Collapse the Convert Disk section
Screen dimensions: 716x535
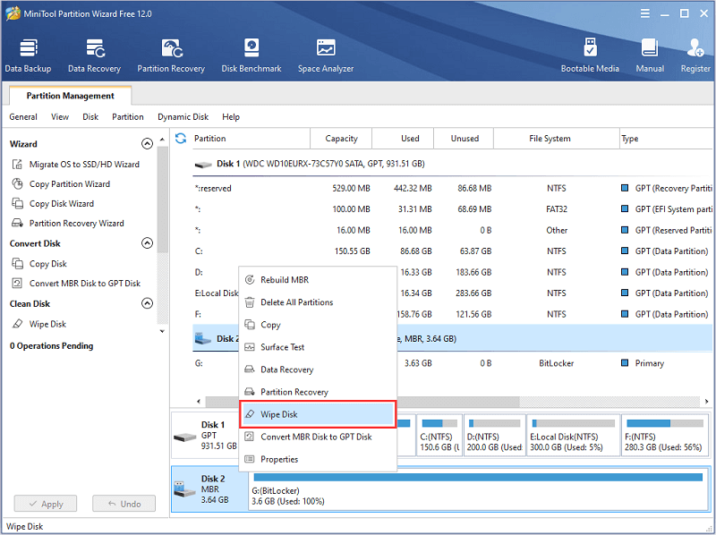tap(147, 242)
